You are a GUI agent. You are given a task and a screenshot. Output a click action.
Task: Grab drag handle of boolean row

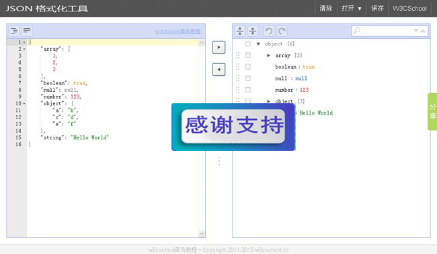coord(237,67)
